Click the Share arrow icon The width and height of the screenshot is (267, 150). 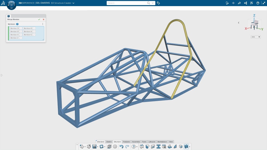pos(239,3)
